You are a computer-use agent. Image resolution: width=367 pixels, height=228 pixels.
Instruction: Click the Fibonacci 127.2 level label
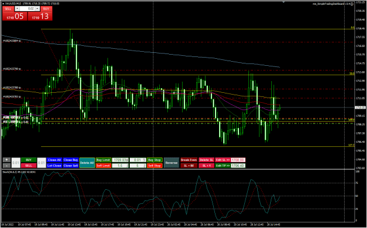click(x=352, y=145)
